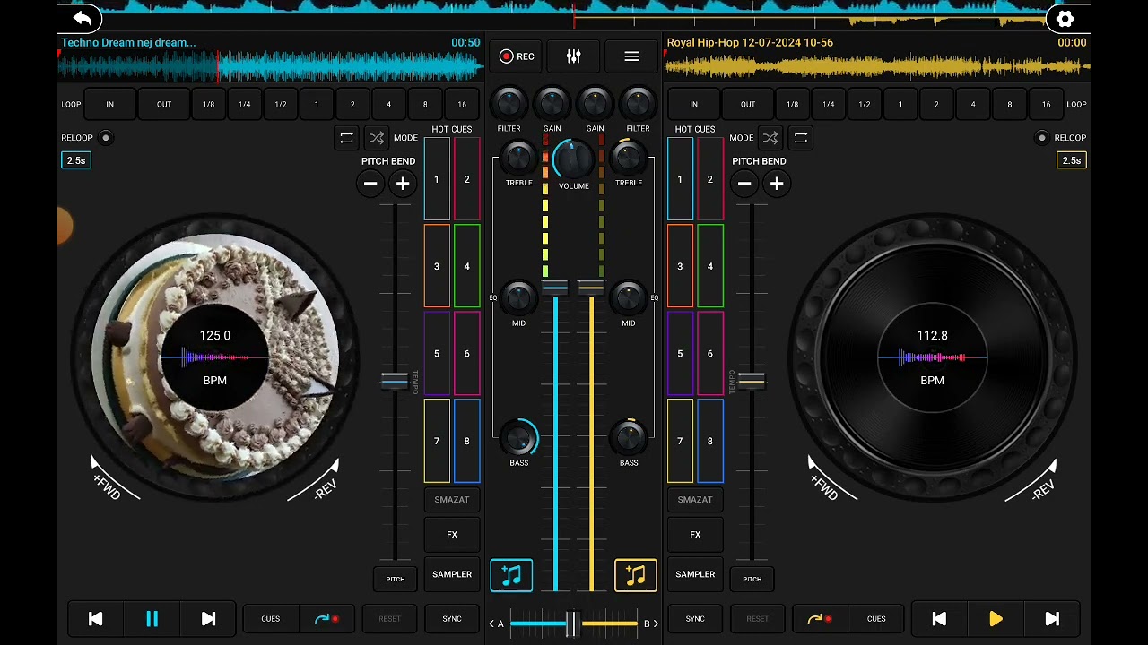
Task: Click right deck tempo slider handle
Action: 752,381
